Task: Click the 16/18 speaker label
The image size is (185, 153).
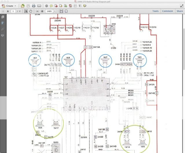Action: (127, 147)
